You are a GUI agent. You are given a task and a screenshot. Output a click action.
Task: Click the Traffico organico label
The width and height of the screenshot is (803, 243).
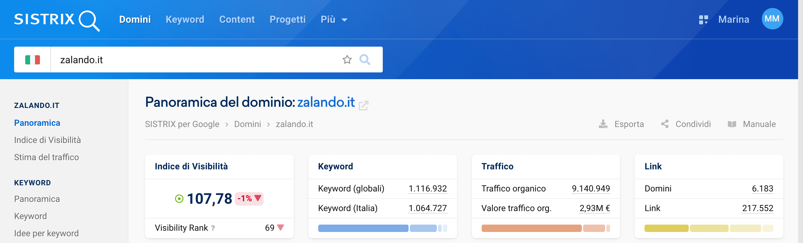[x=513, y=188]
